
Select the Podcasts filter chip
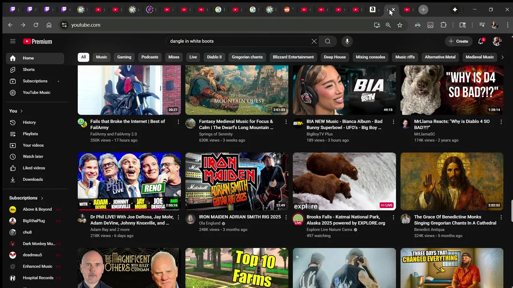(x=149, y=57)
